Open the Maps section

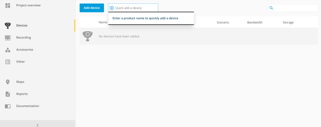[x=20, y=82]
